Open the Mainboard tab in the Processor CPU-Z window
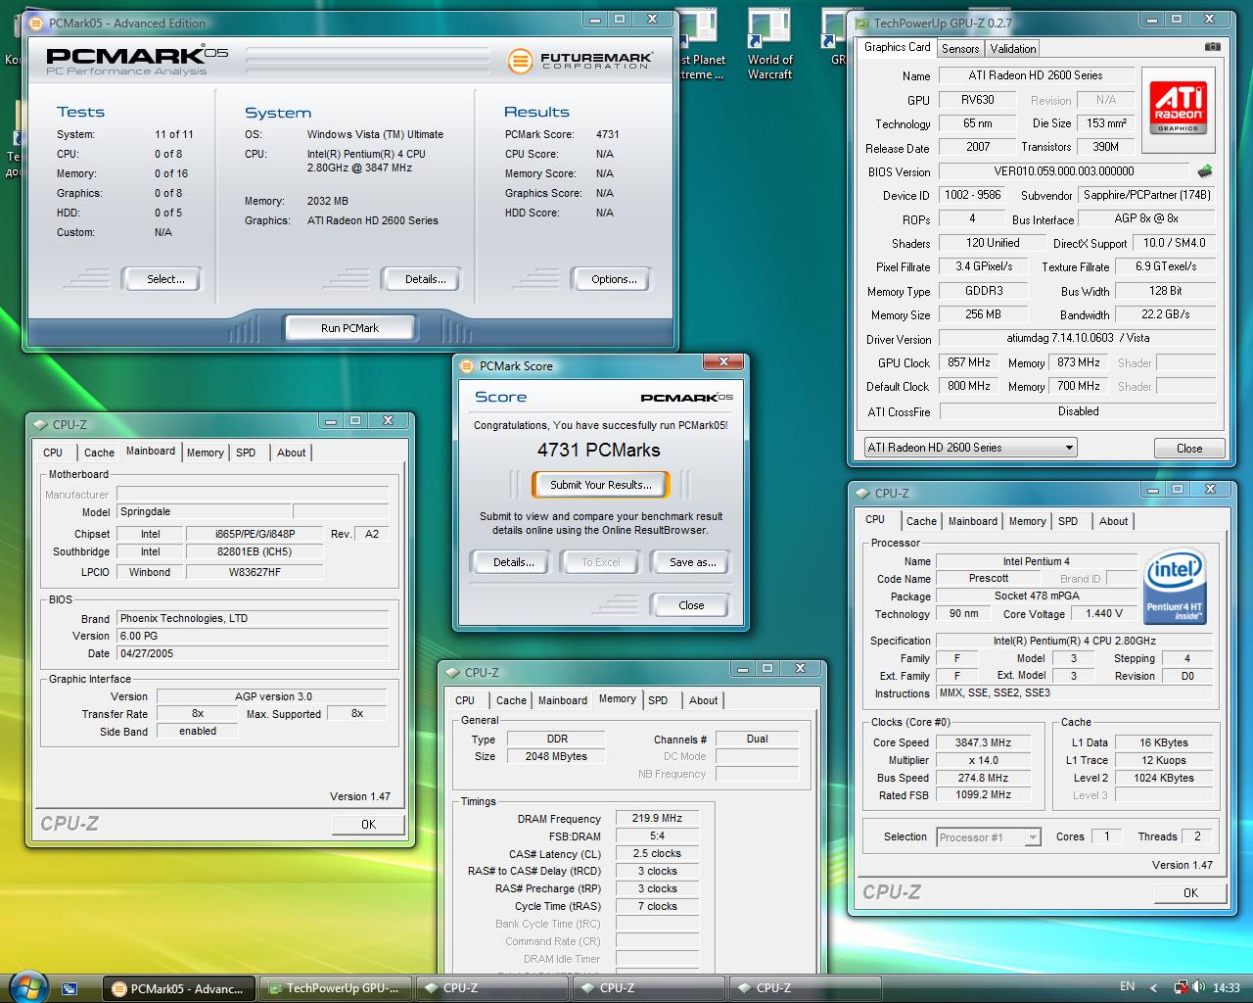The image size is (1253, 1003). point(973,521)
